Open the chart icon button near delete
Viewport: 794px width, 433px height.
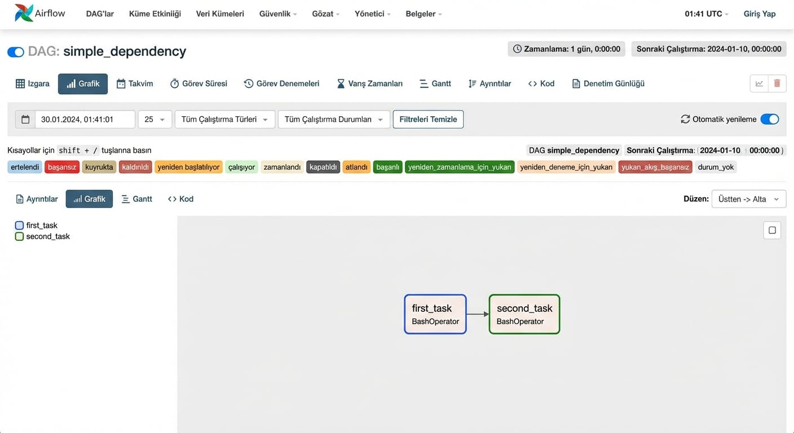tap(759, 83)
